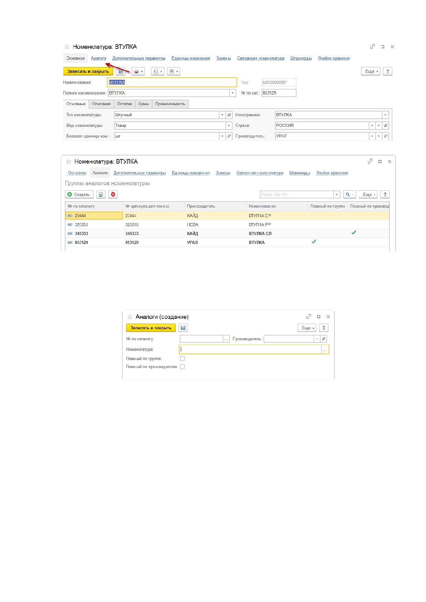Click the '№ по кат.' field with 853129

coord(279,93)
